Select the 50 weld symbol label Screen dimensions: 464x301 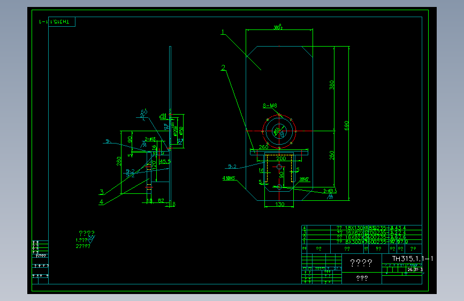point(144,112)
